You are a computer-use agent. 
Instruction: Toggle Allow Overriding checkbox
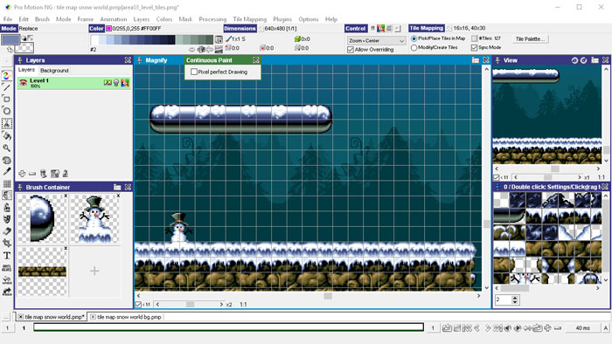click(351, 50)
